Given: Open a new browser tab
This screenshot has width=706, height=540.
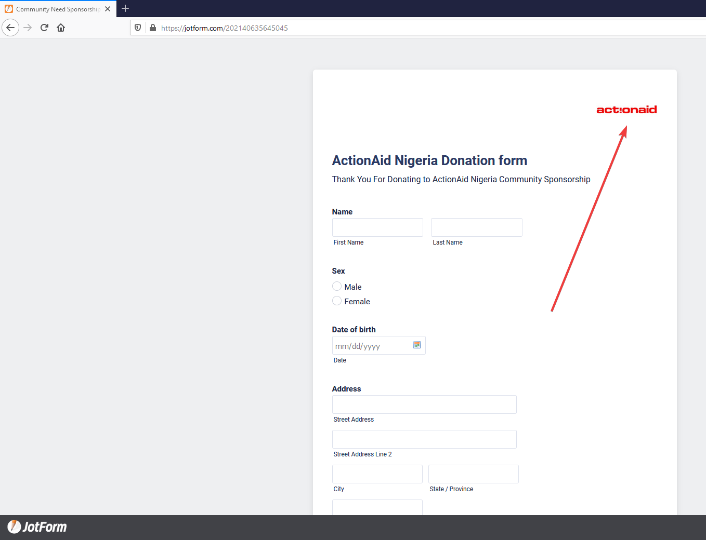Looking at the screenshot, I should 125,8.
